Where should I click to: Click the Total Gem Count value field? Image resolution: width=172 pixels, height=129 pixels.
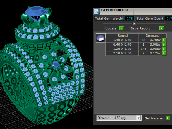[x=168, y=19]
